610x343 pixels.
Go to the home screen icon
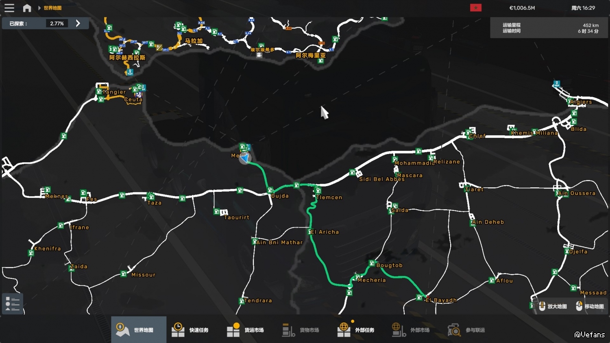27,8
